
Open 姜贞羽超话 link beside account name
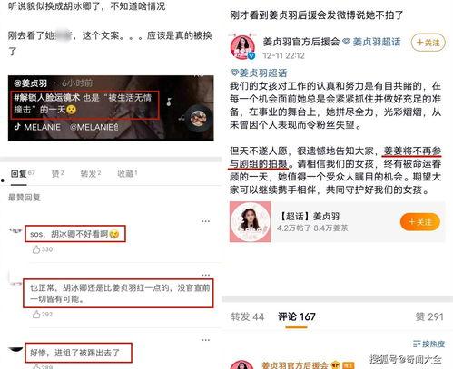coord(372,42)
